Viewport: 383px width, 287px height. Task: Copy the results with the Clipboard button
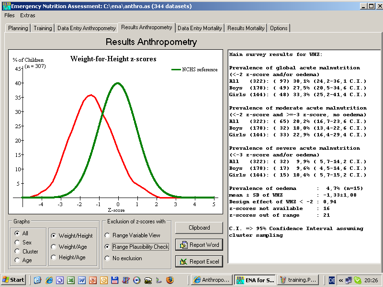(199, 228)
